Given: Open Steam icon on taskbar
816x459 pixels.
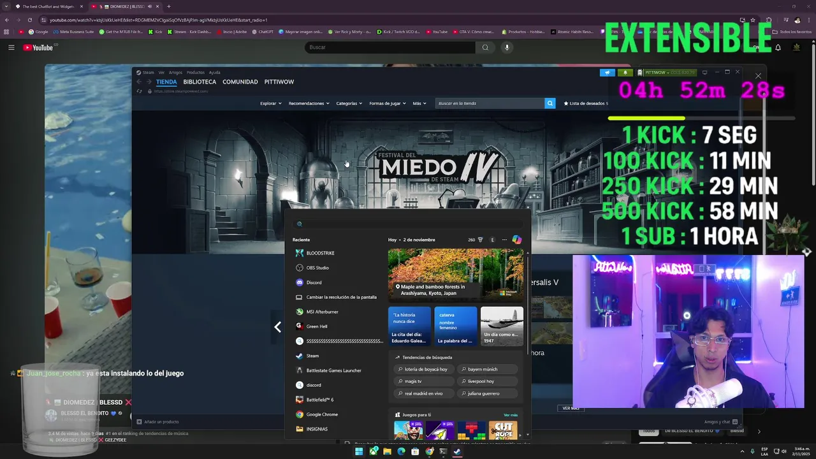Looking at the screenshot, I should click(457, 451).
